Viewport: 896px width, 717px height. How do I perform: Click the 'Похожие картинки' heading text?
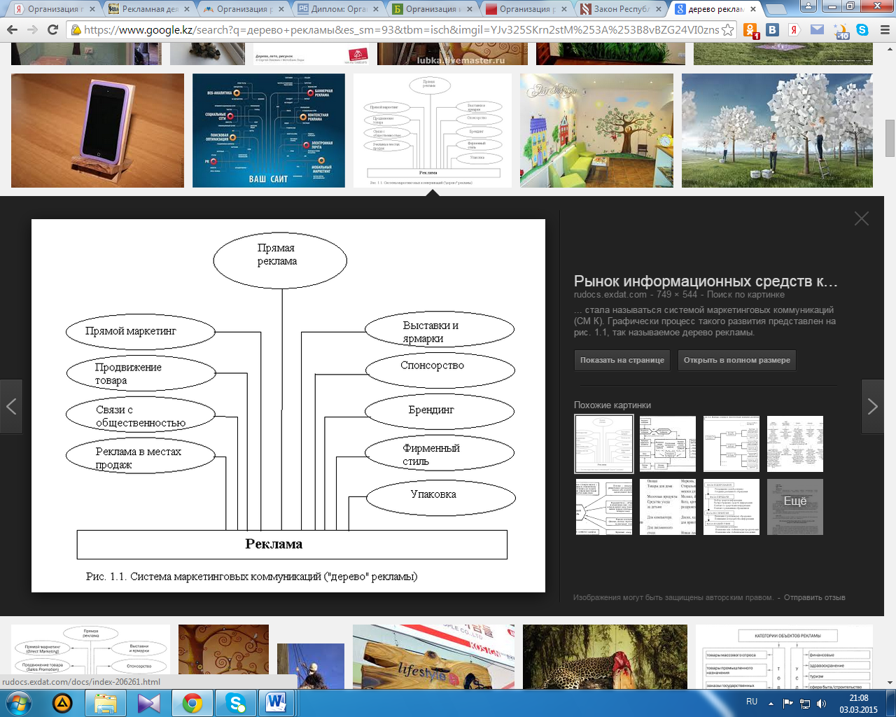click(612, 405)
